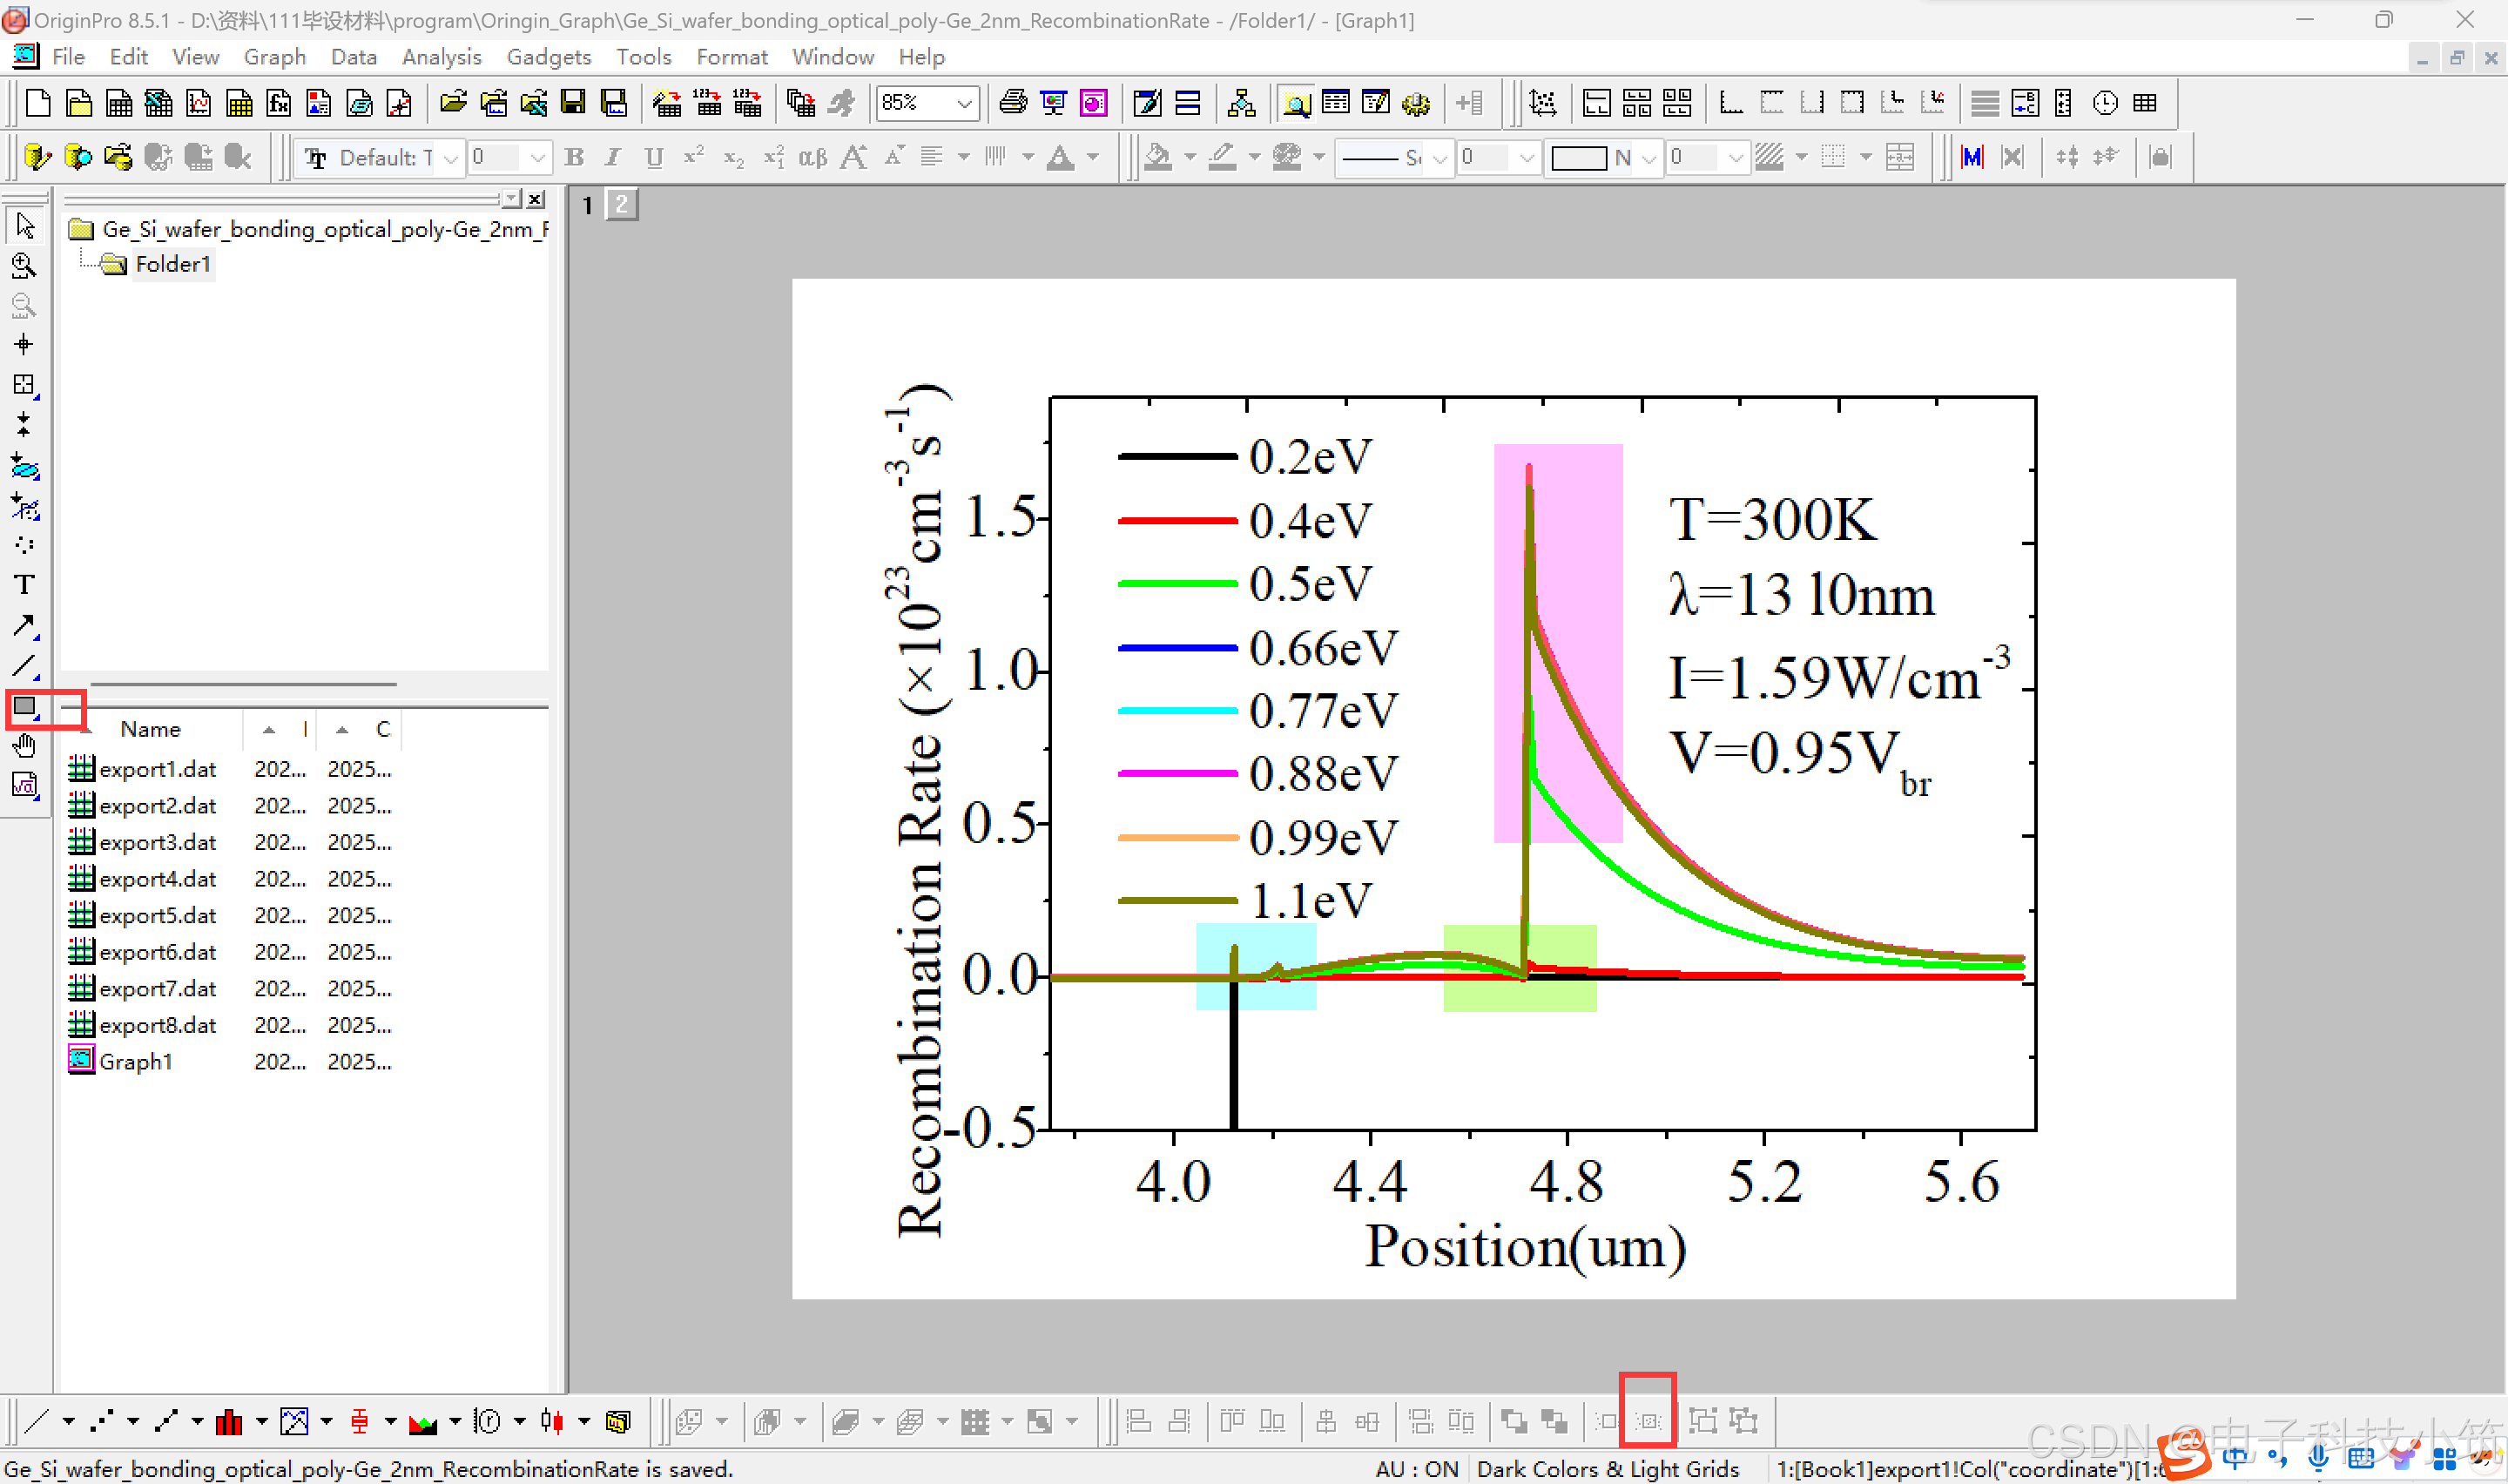Select the Rectangle drawing tool

pos(24,707)
